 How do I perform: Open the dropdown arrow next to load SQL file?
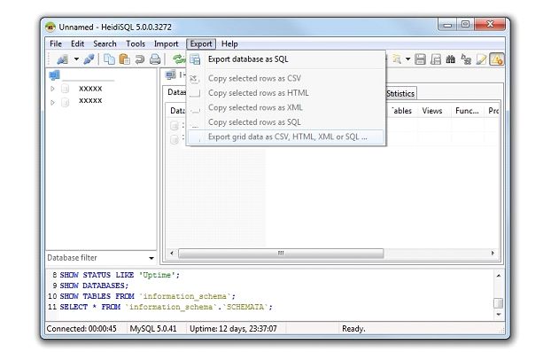408,59
